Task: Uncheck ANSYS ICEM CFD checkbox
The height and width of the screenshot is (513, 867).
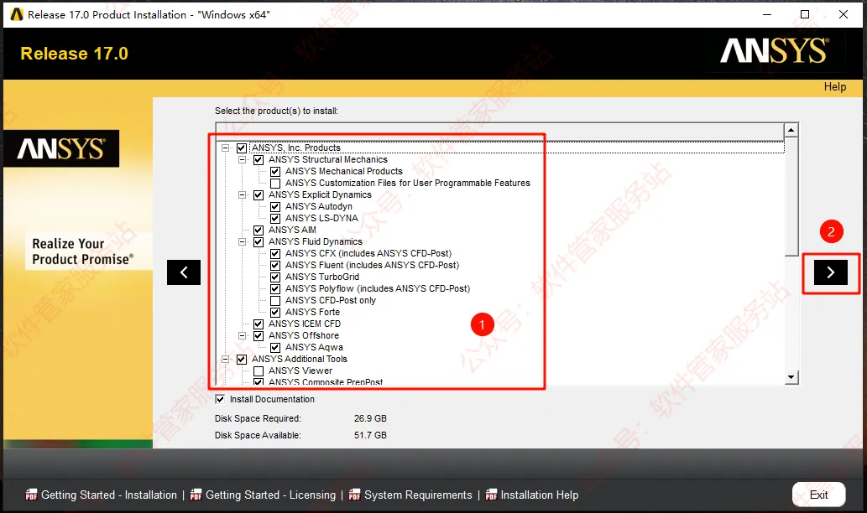Action: point(259,324)
